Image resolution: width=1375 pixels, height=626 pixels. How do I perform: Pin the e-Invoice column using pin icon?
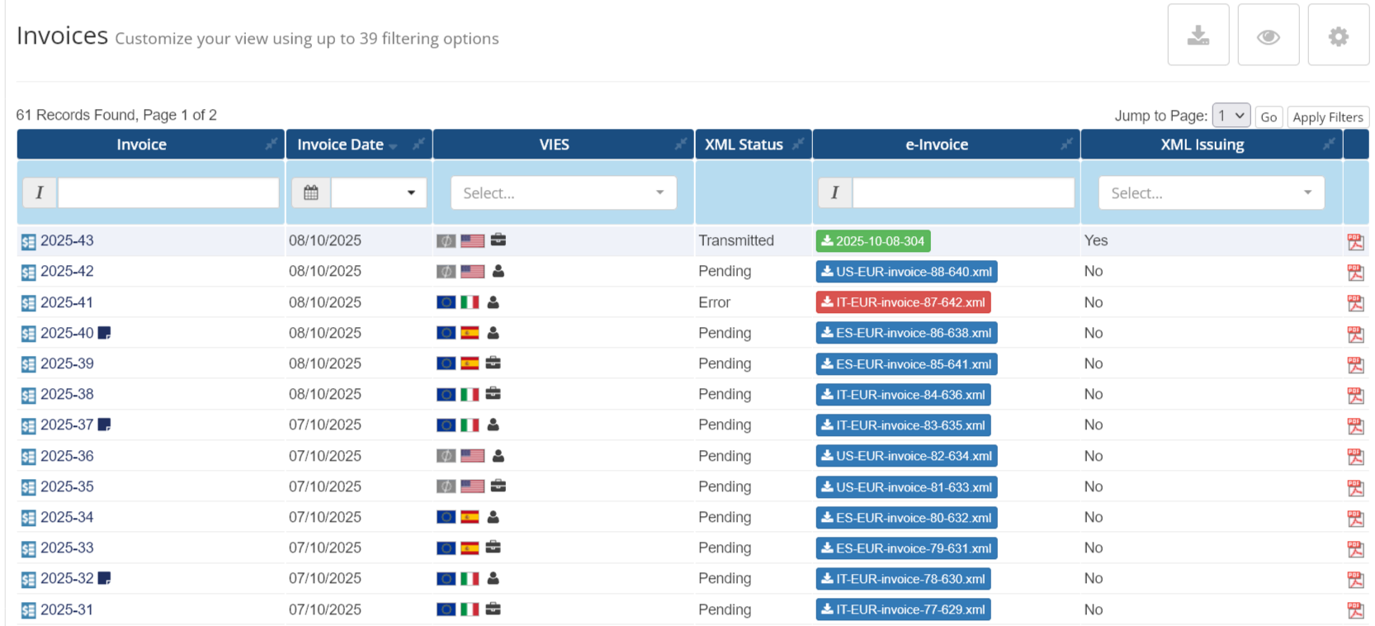(1066, 145)
